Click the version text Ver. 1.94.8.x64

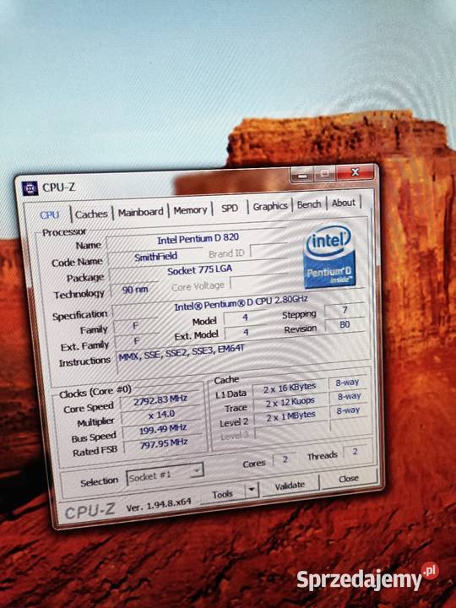(x=159, y=505)
